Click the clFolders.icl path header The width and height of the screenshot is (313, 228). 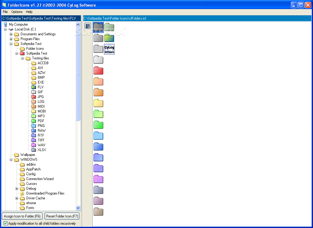point(197,18)
